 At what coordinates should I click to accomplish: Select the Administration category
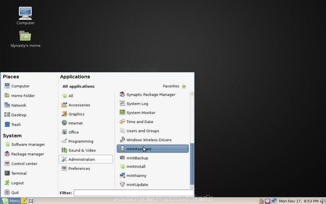(x=86, y=159)
